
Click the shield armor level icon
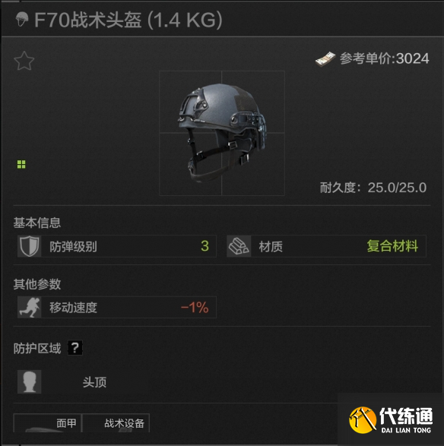click(x=30, y=246)
